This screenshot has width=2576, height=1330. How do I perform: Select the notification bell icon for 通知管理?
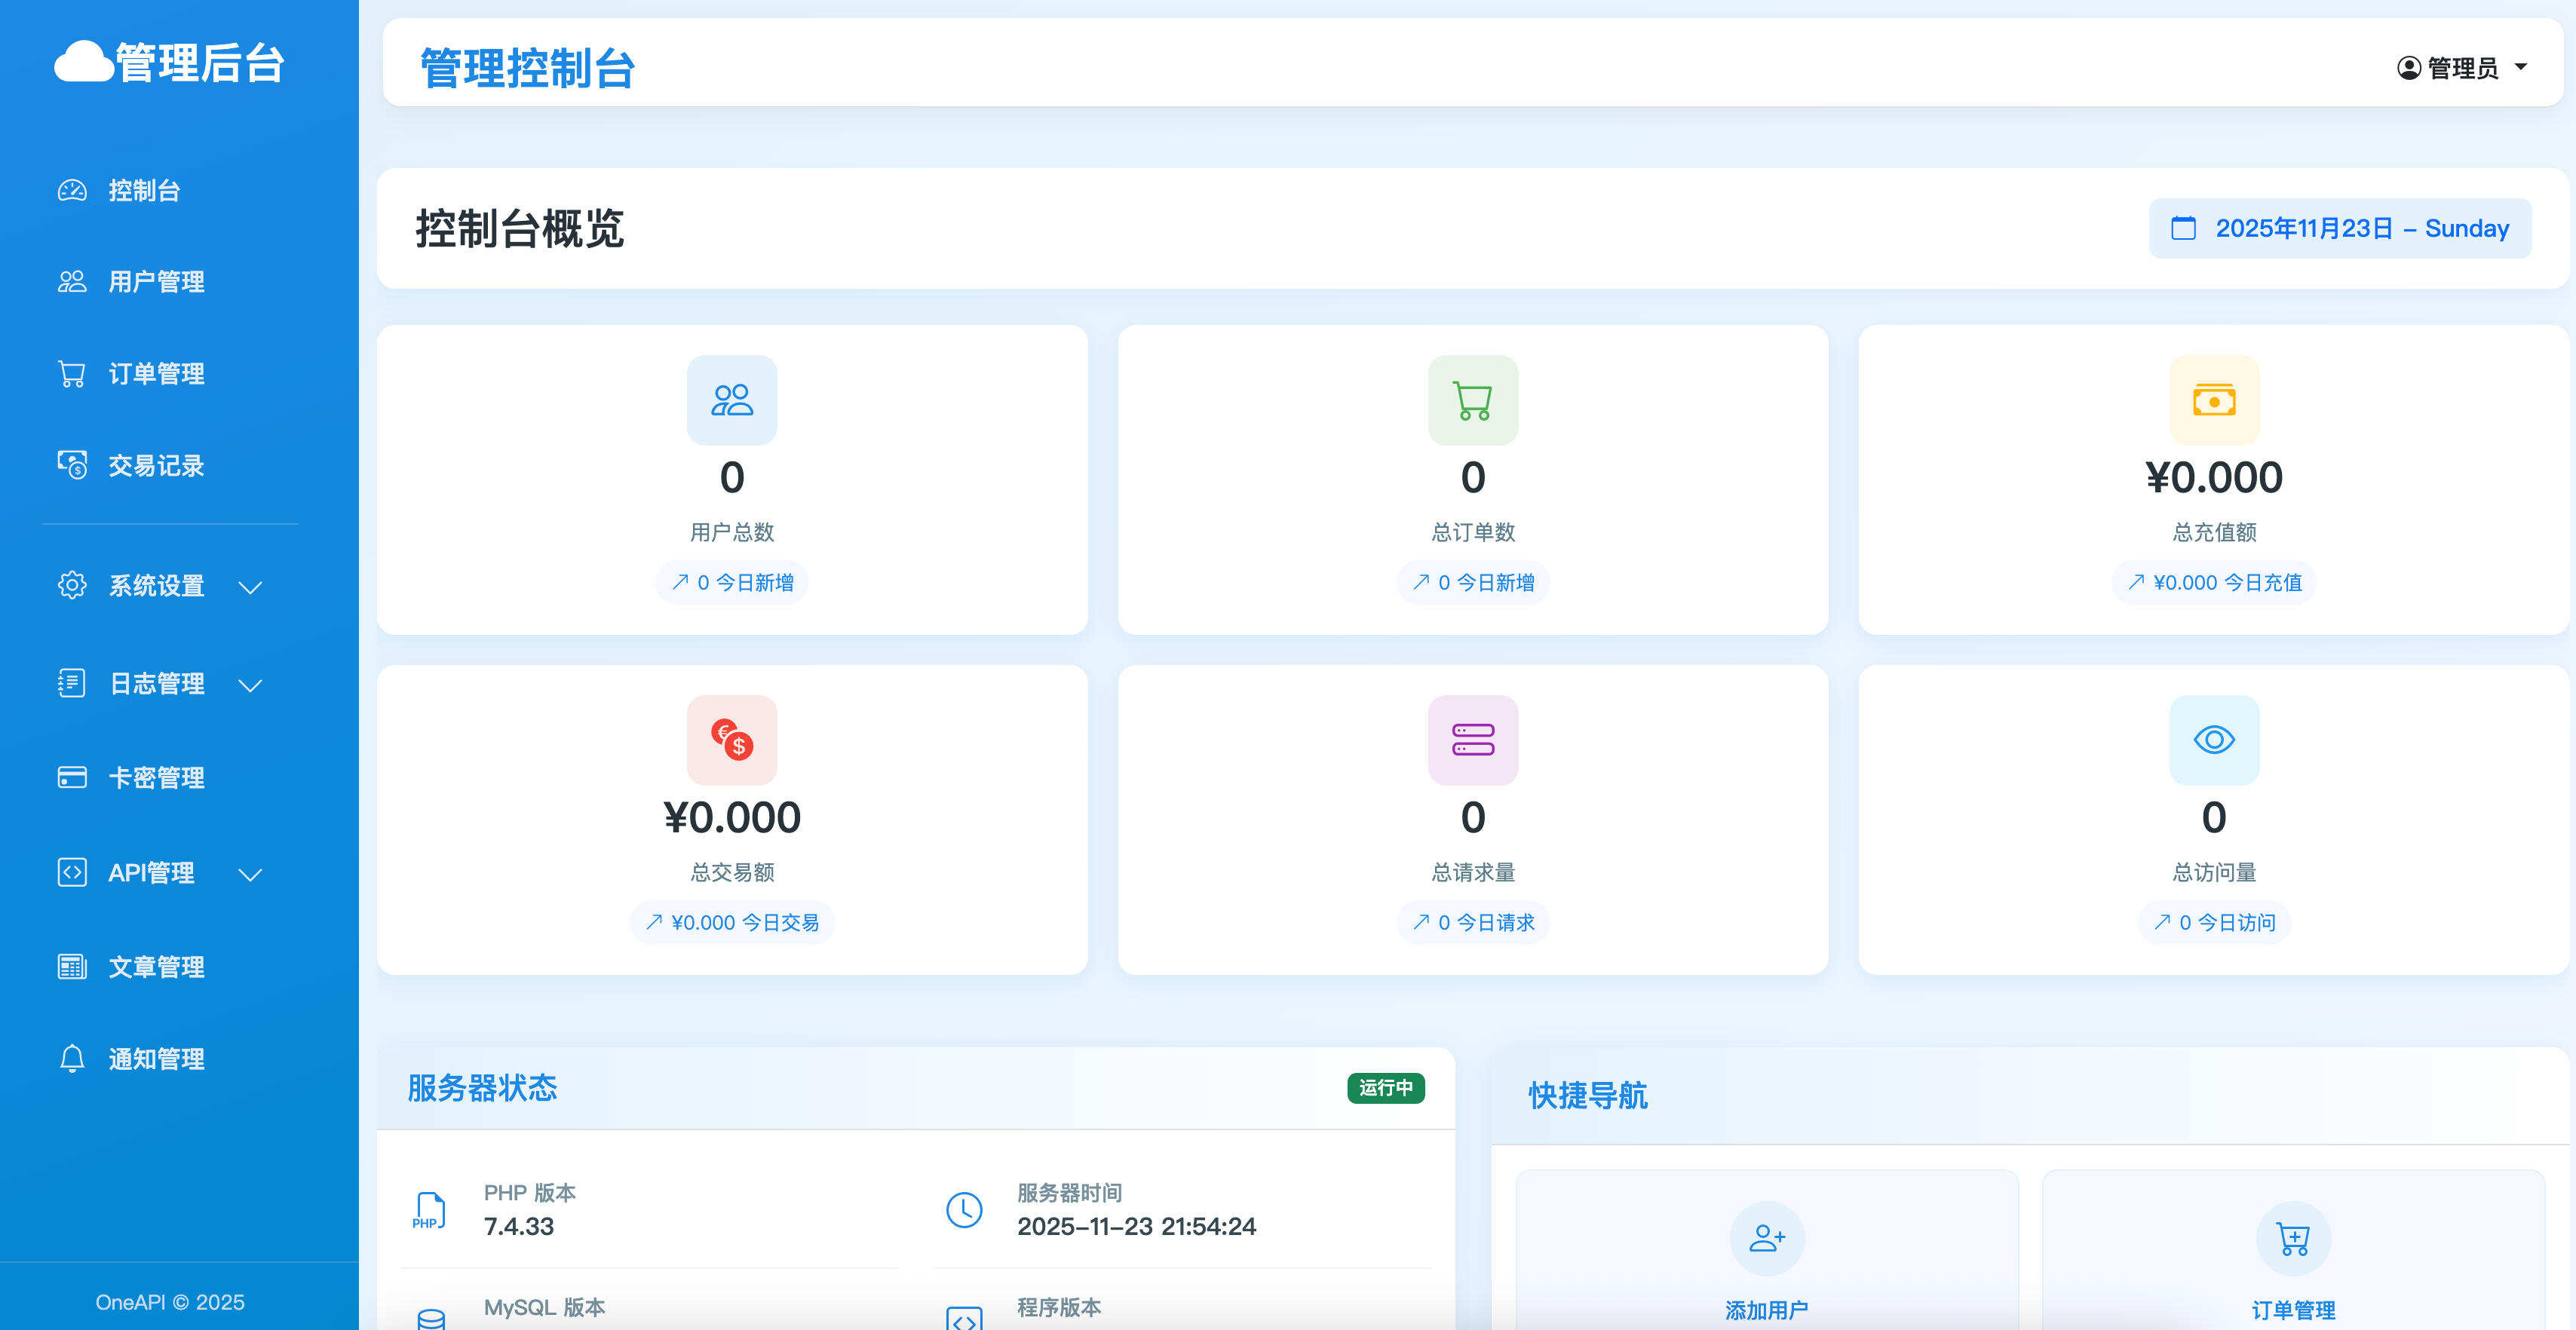click(x=72, y=1059)
